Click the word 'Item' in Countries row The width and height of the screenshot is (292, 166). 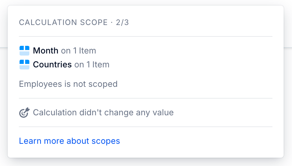101,65
